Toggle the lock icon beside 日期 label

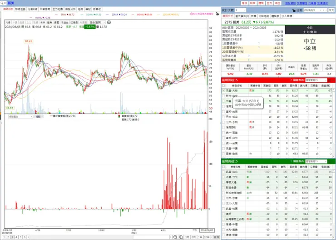pos(294,10)
